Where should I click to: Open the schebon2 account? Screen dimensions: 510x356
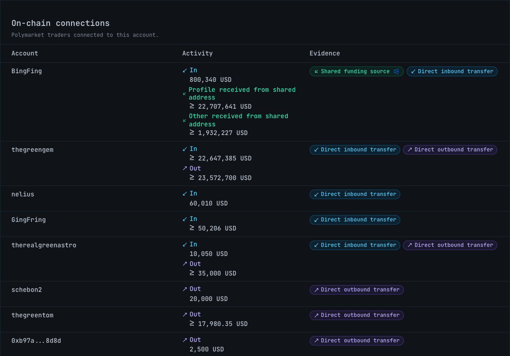tap(27, 290)
